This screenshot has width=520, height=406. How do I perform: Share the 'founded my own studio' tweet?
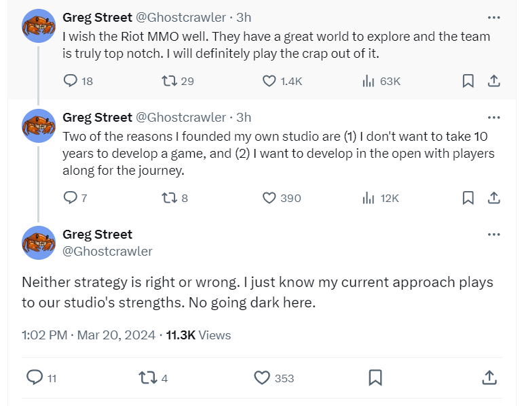(x=494, y=198)
